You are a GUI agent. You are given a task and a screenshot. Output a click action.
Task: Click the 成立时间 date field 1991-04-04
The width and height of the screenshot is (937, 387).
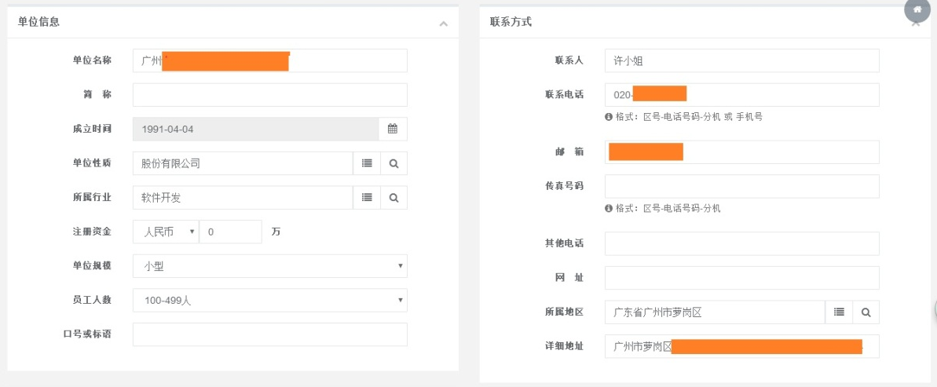tap(255, 129)
